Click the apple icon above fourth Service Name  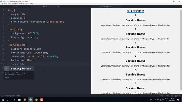point(135,56)
